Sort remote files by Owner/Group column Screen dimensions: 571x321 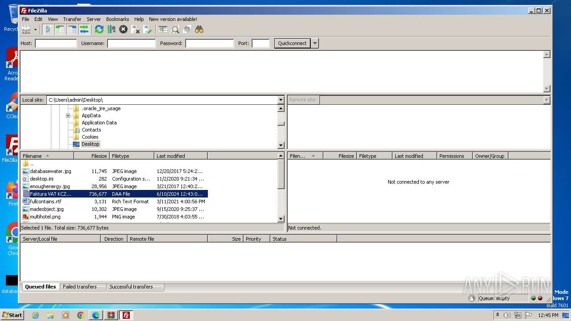point(490,156)
